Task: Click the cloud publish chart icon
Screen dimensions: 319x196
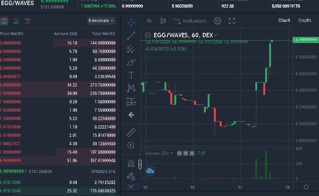Action: click(x=150, y=171)
